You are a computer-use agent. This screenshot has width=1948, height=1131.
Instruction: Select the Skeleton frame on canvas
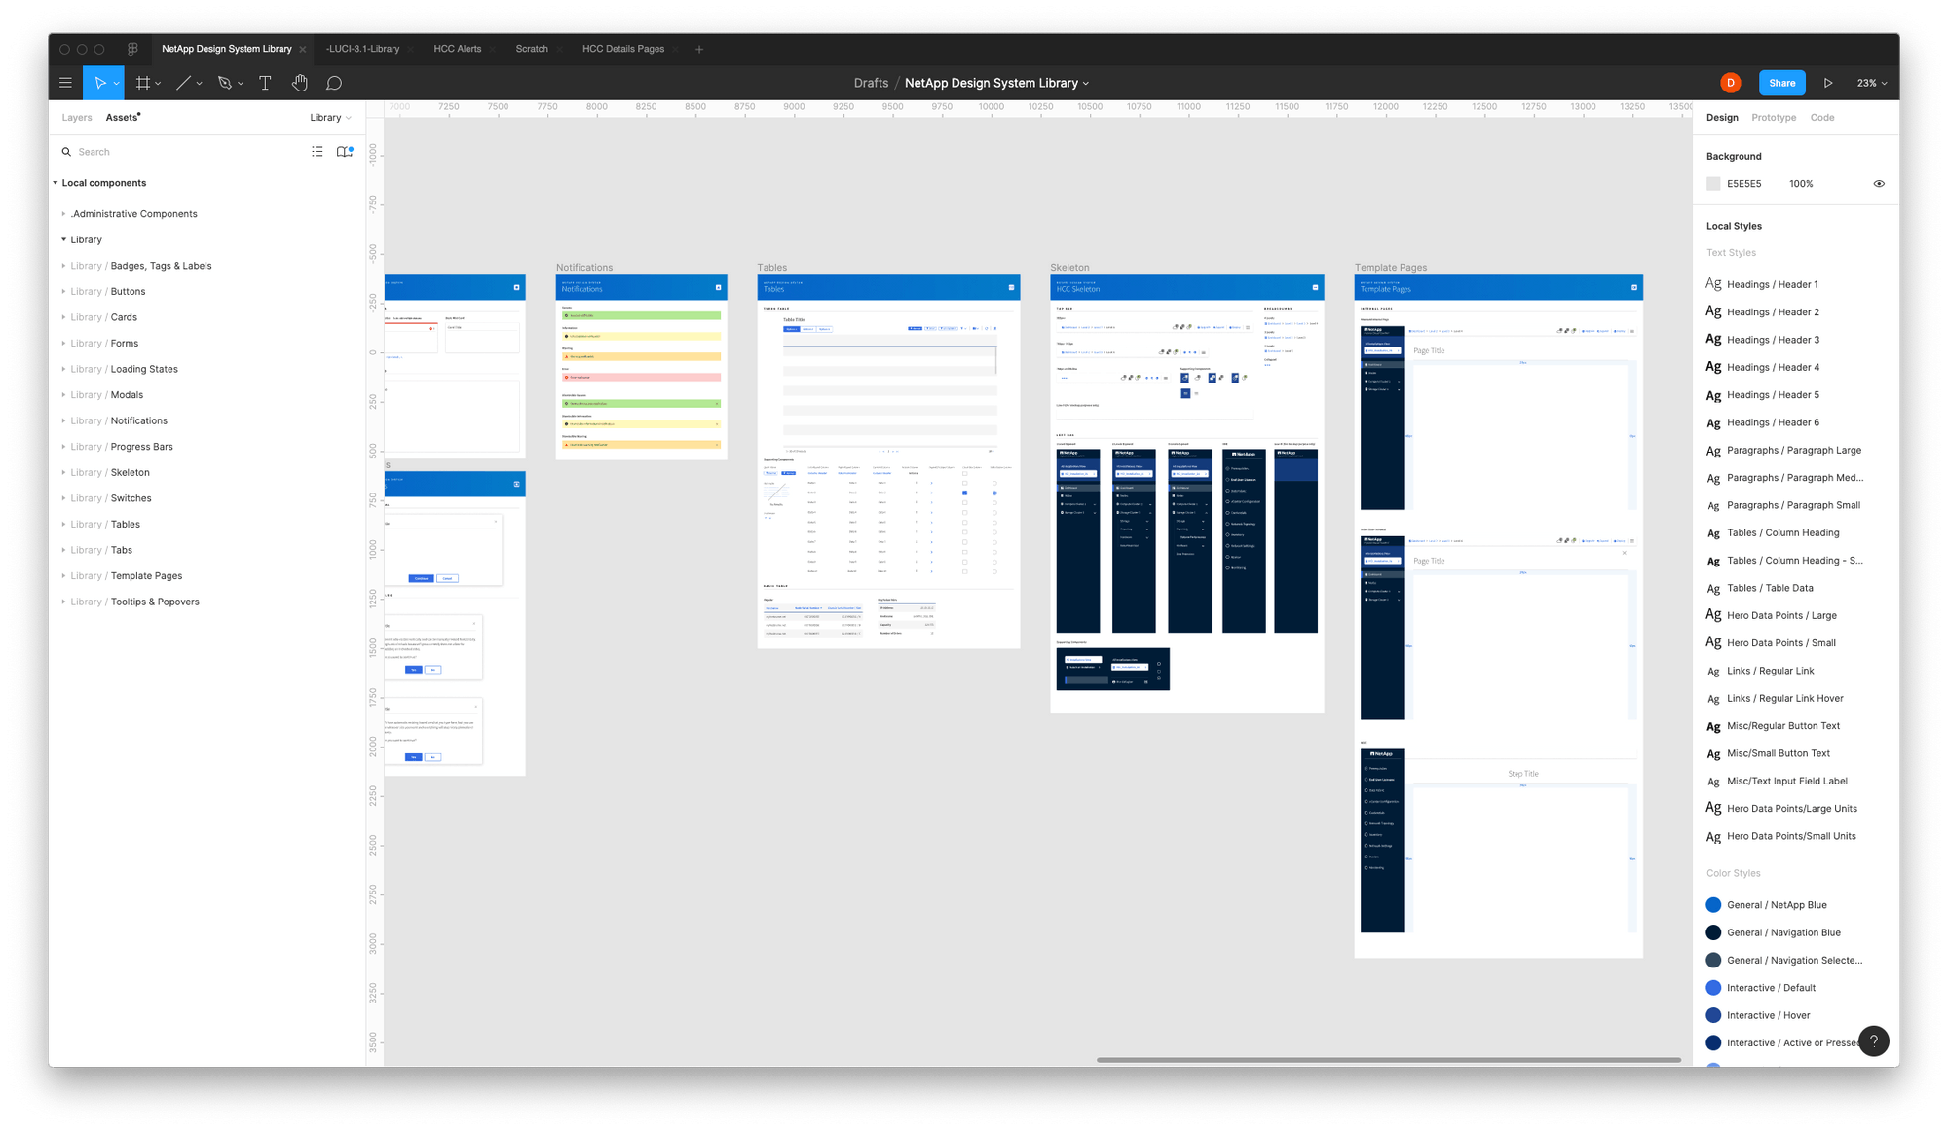coord(1186,493)
